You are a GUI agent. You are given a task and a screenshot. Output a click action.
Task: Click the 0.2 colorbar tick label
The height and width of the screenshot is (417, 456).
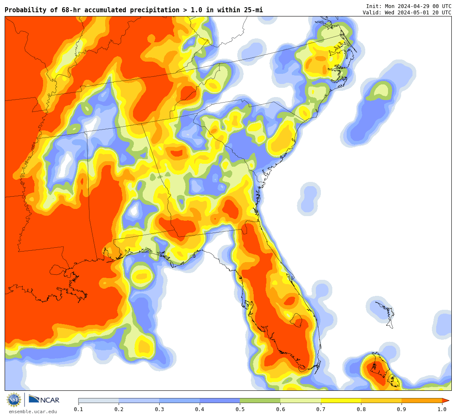(x=119, y=409)
